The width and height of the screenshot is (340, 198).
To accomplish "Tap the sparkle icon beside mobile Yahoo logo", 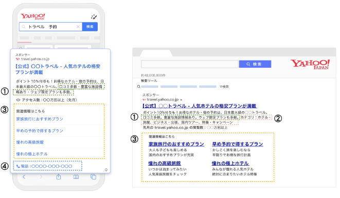I will [x=94, y=17].
